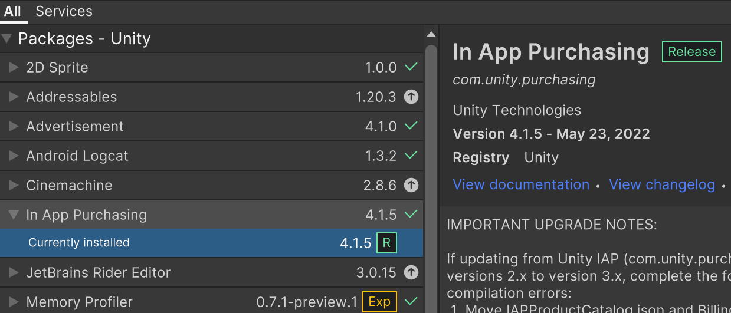Click the update-available arrow icon for Cinemachine
Viewport: 731px width, 313px height.
click(x=411, y=186)
